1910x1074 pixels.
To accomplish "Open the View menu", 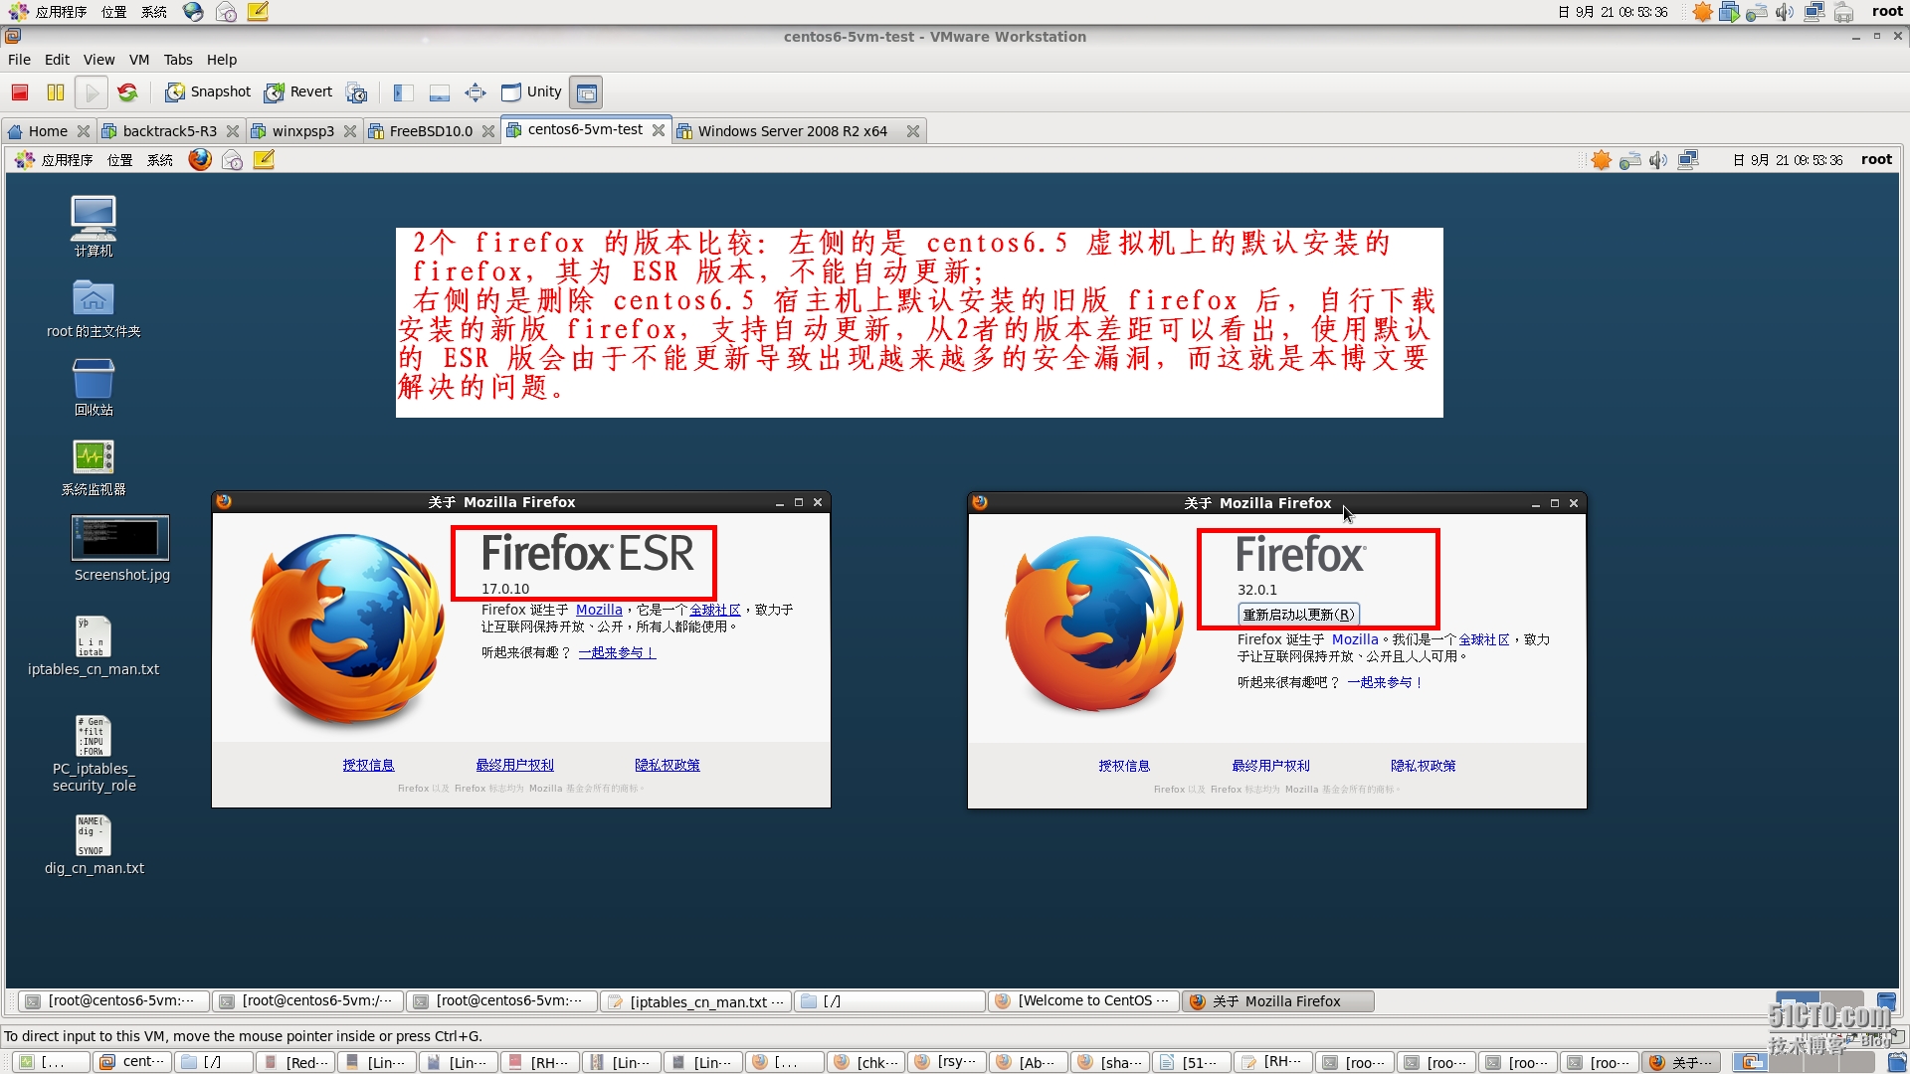I will click(98, 60).
